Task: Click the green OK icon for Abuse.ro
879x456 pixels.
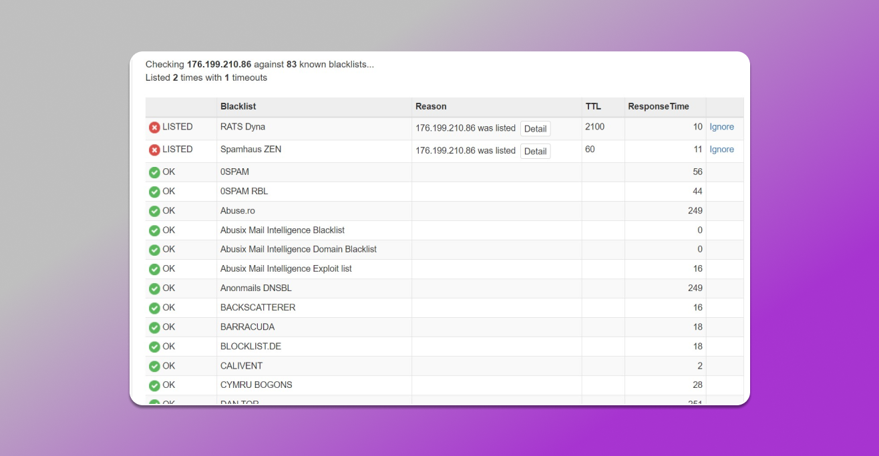Action: click(x=154, y=211)
